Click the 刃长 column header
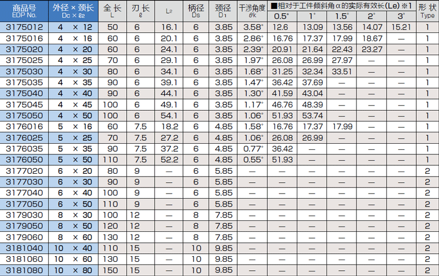Image resolution: width=439 pixels, height=276 pixels. (x=140, y=11)
